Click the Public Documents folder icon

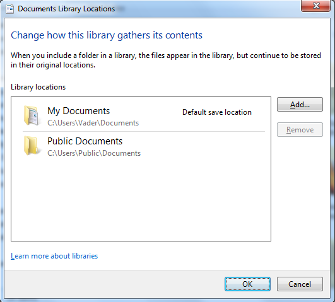[32, 146]
